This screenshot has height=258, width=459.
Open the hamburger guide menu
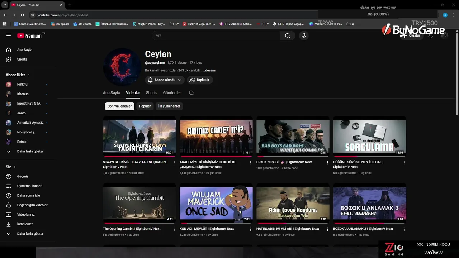tap(9, 35)
